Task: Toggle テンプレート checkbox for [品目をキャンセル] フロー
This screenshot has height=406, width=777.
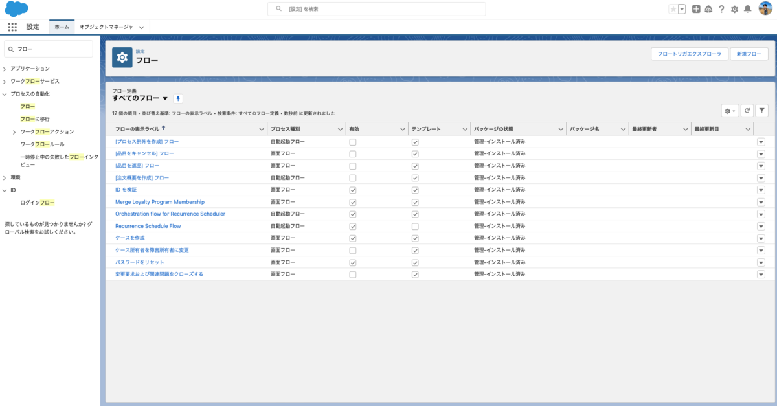Action: point(415,153)
